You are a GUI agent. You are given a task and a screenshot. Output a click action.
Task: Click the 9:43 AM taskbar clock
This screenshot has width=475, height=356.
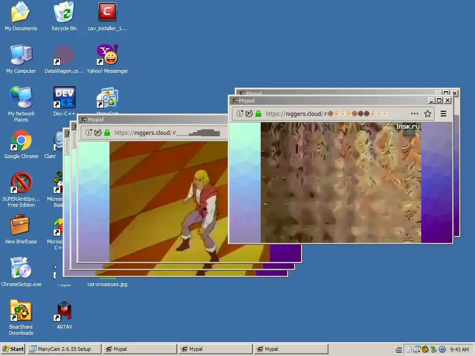(459, 350)
